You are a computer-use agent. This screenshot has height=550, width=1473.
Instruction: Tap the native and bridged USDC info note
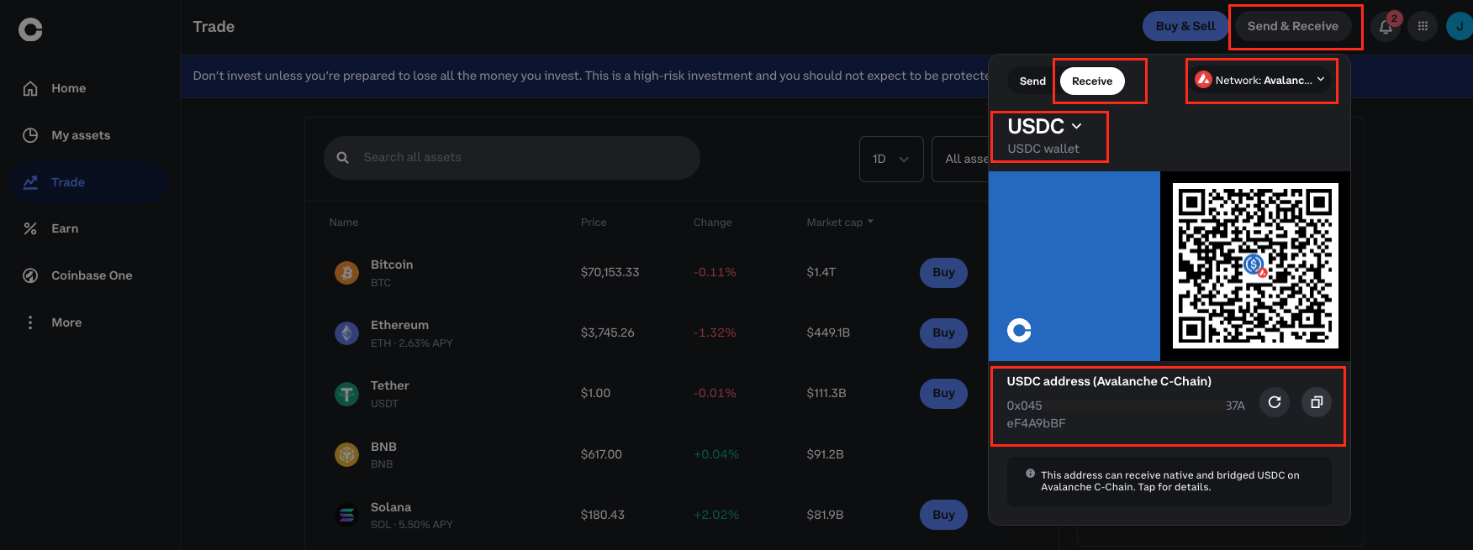pyautogui.click(x=1169, y=481)
